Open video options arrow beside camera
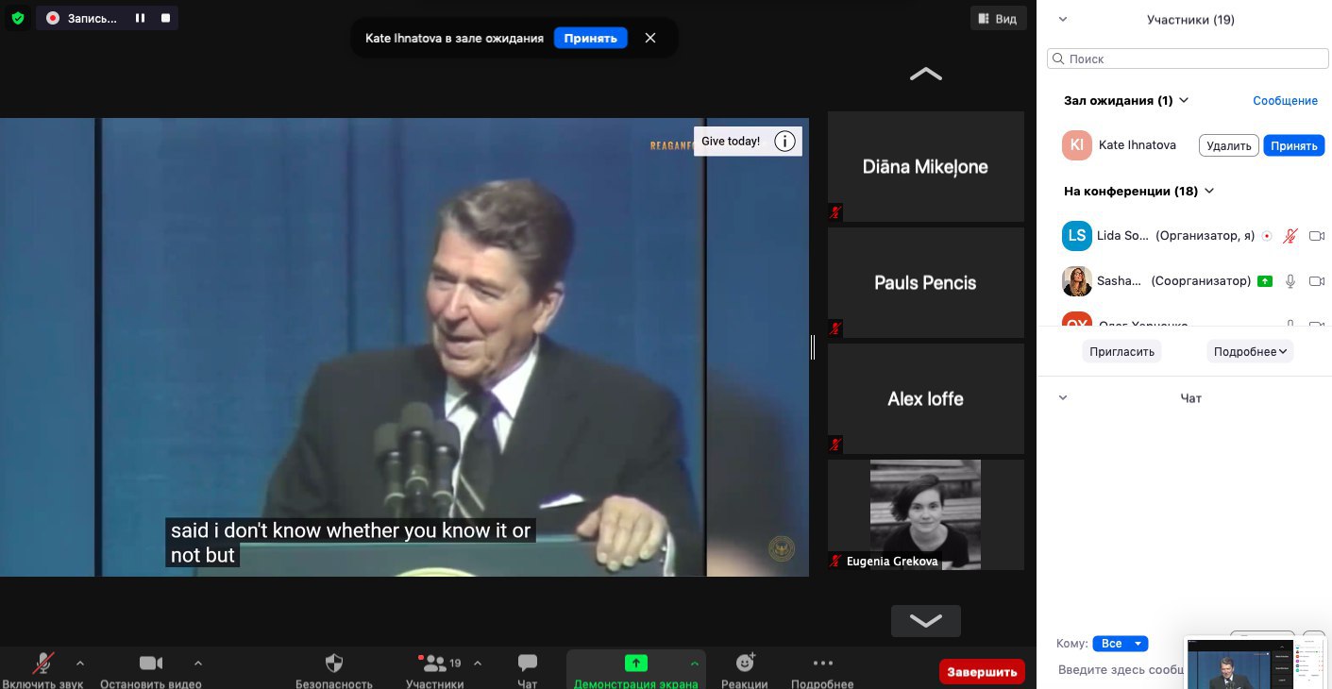1332x689 pixels. point(197,663)
